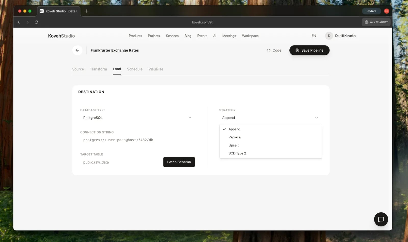Open the Schedule tab
Image resolution: width=408 pixels, height=242 pixels.
pos(135,69)
